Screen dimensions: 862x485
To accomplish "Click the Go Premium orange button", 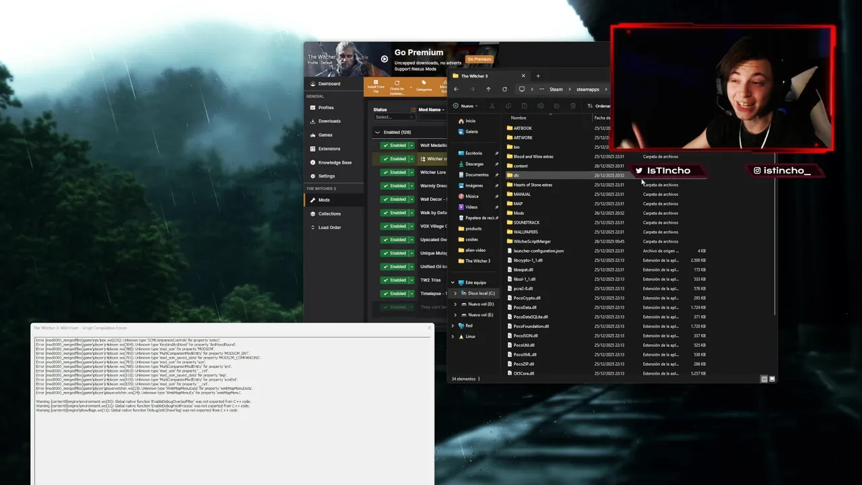I will [x=479, y=59].
